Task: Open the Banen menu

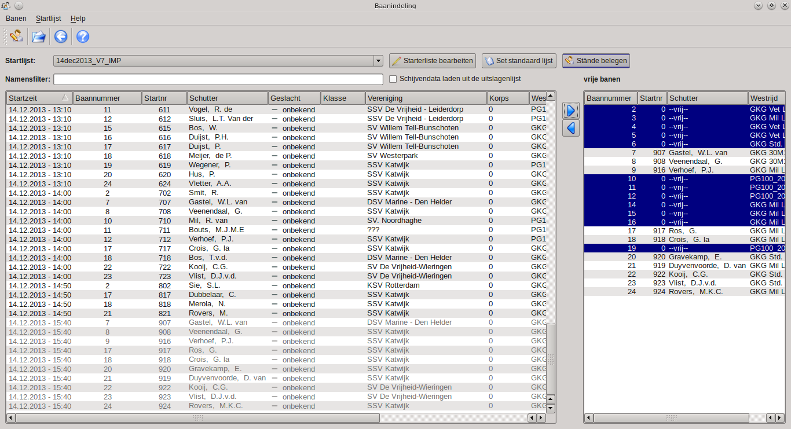Action: 16,19
